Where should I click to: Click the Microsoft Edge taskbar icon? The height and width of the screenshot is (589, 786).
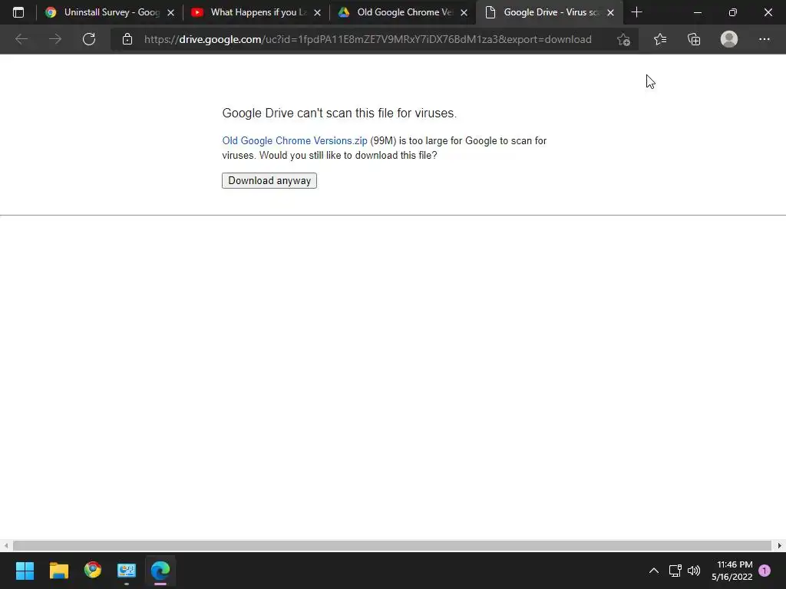click(x=160, y=570)
